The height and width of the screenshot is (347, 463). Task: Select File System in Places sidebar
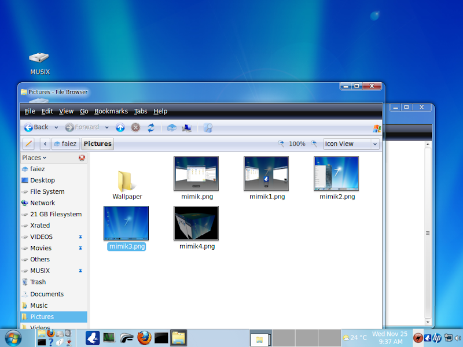[54, 191]
